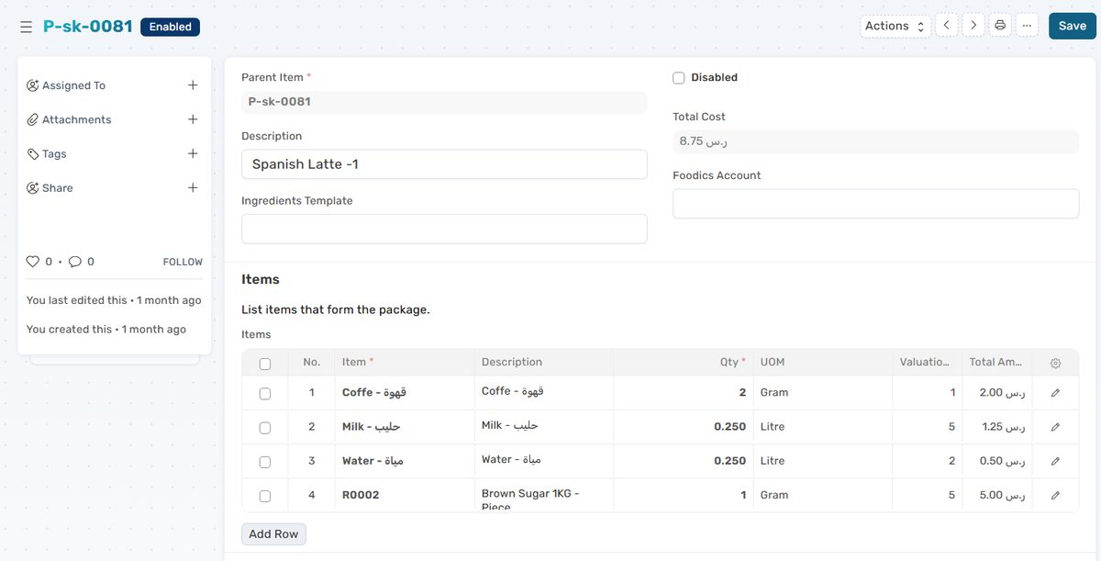1101x561 pixels.
Task: Click FOLLOW in the sidebar
Action: pos(183,262)
